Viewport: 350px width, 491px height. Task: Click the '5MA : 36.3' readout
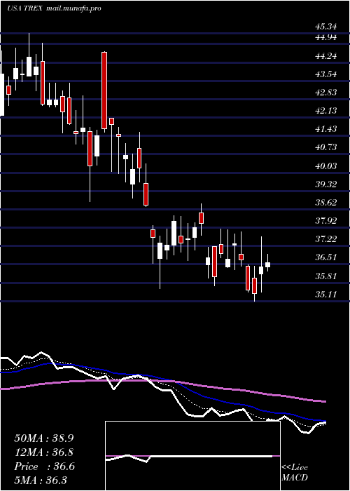coord(41,480)
